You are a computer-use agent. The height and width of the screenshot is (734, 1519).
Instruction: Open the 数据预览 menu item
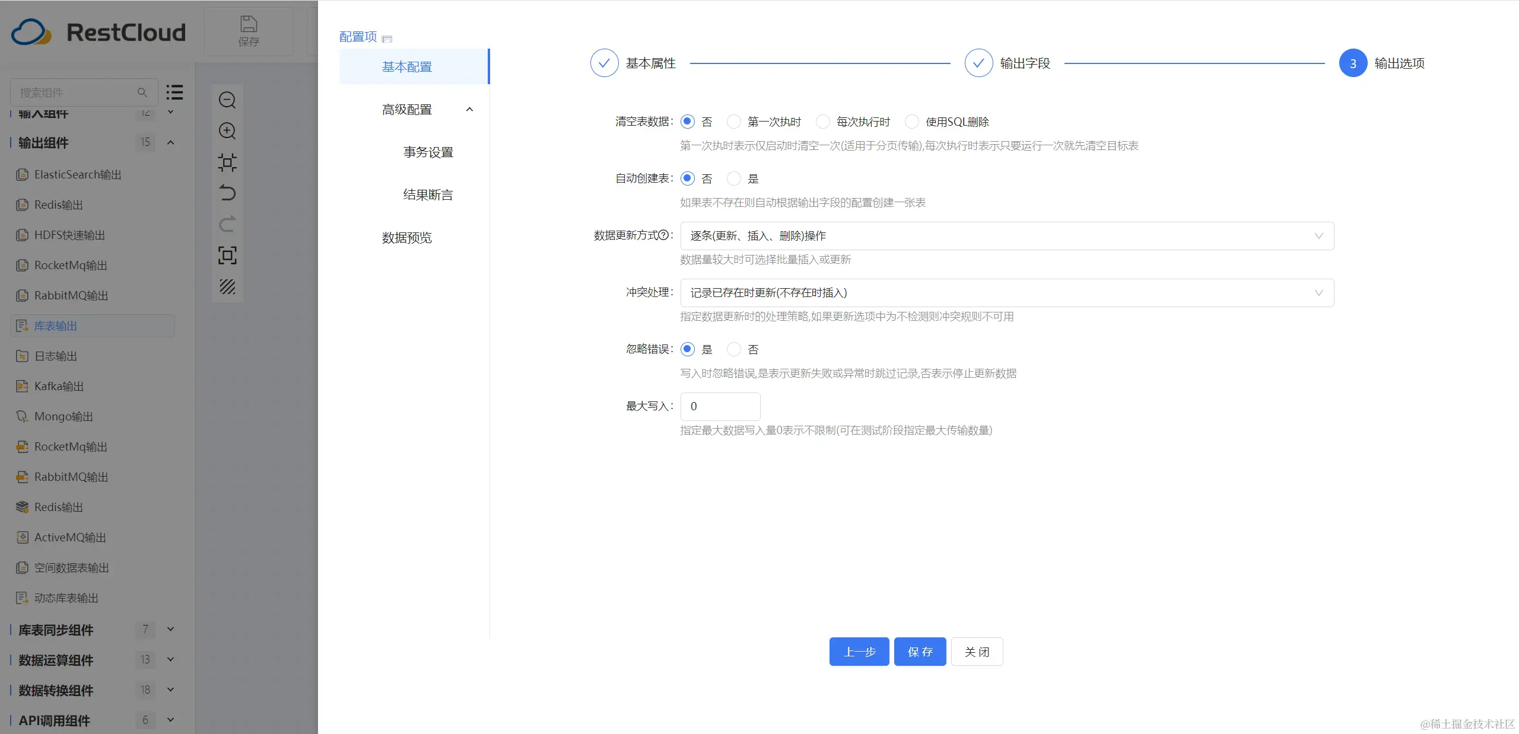point(407,238)
